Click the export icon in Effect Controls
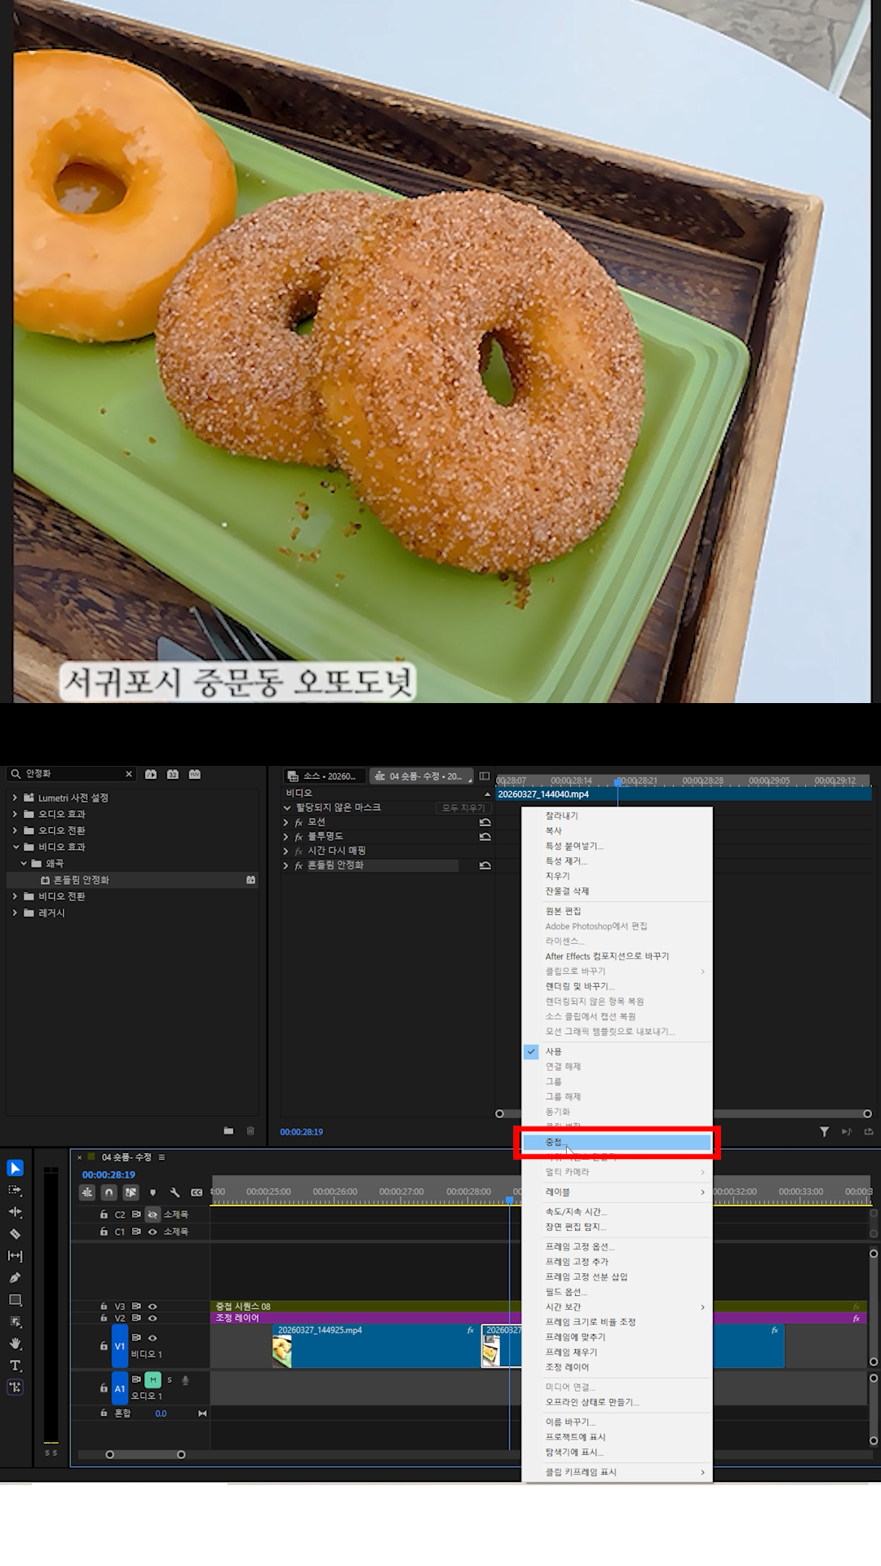Viewport: 881px width, 1566px height. [x=869, y=1131]
